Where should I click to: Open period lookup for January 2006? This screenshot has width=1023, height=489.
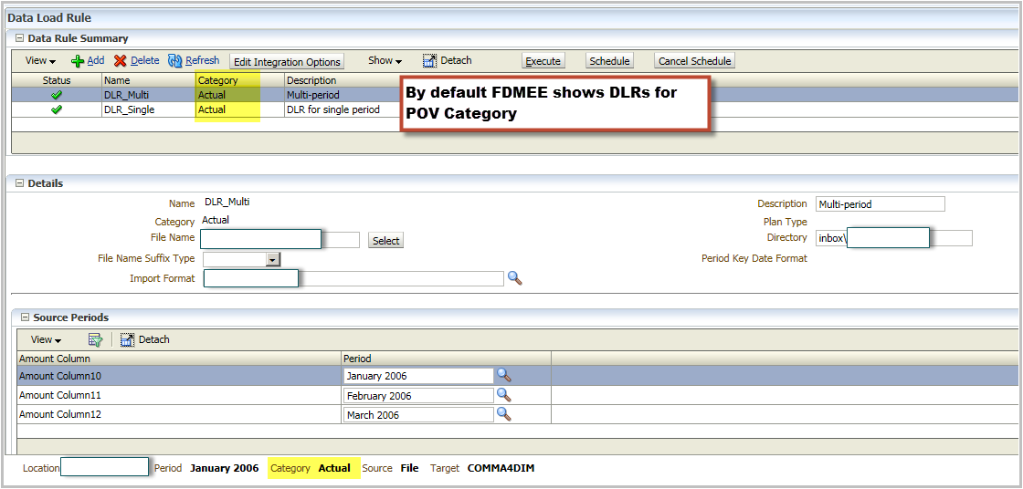503,375
